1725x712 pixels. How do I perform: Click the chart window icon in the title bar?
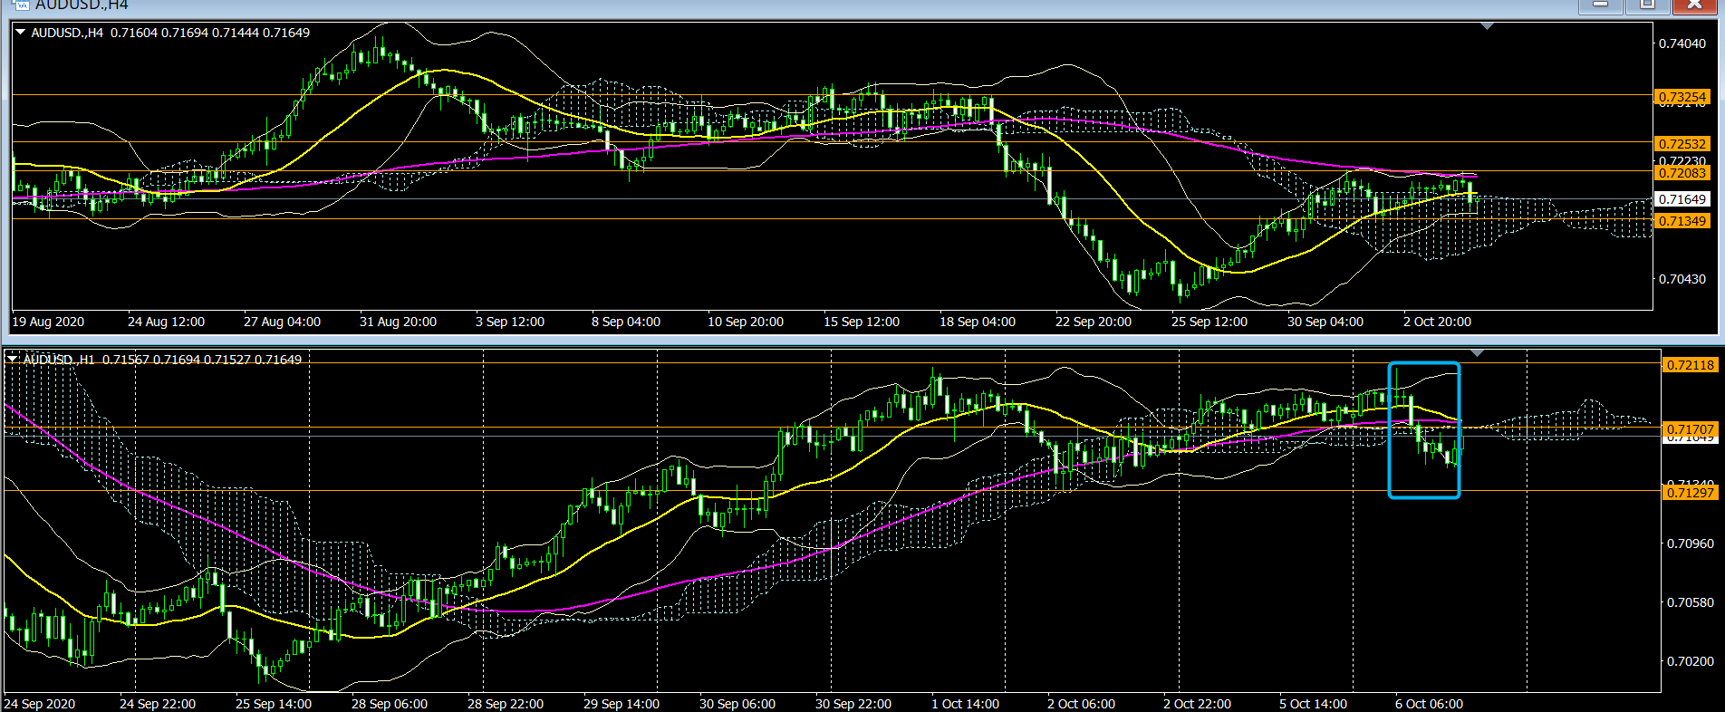click(x=19, y=5)
